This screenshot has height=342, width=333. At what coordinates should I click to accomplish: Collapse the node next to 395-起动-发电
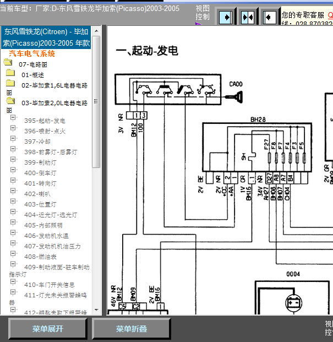click(x=13, y=118)
